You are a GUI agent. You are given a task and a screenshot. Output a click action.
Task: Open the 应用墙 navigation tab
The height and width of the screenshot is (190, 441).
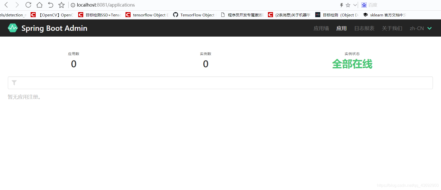(x=321, y=28)
